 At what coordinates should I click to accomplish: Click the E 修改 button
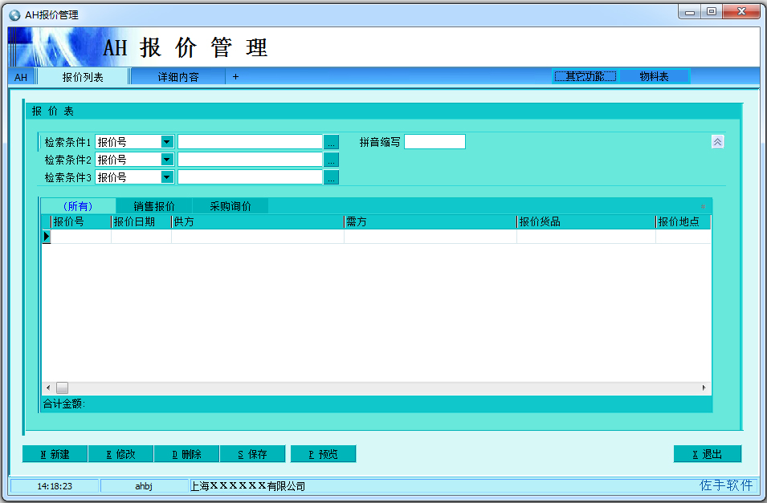(120, 454)
